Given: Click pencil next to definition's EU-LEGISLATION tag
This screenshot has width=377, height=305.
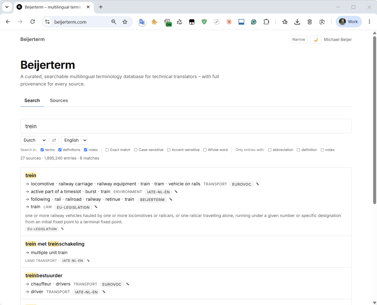Looking at the screenshot, I should click(62, 229).
